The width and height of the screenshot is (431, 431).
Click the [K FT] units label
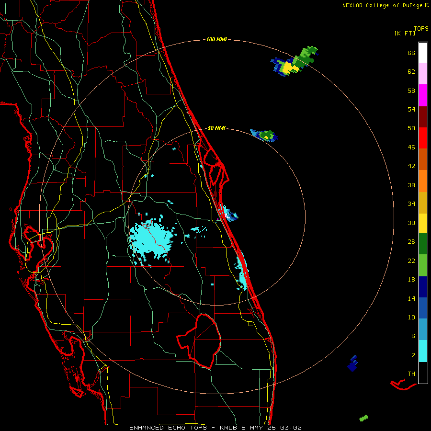pyautogui.click(x=405, y=34)
